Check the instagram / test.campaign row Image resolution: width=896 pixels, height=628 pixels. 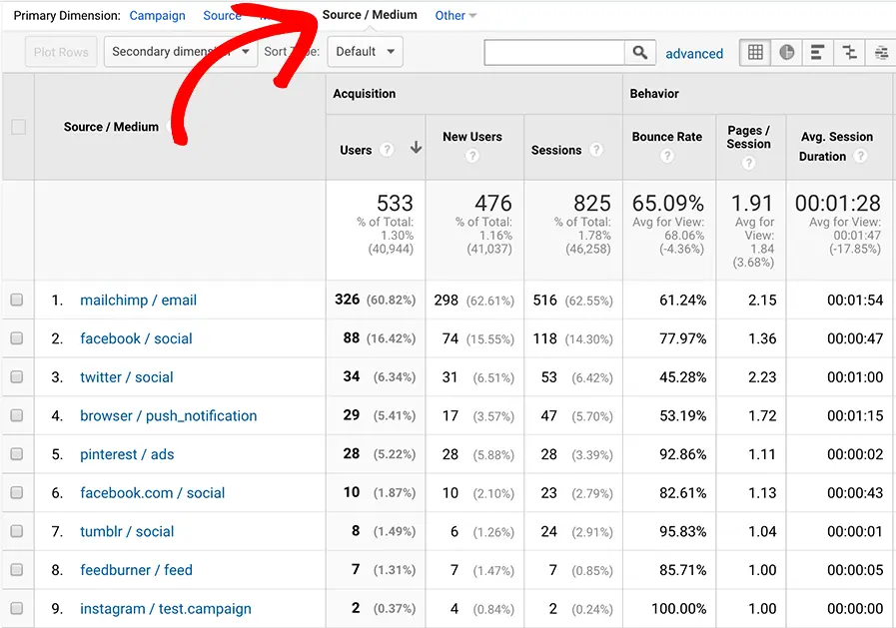click(x=17, y=608)
